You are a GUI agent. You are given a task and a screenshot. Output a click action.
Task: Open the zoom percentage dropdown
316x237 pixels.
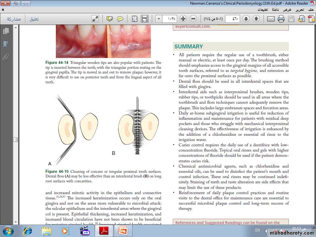159,19
